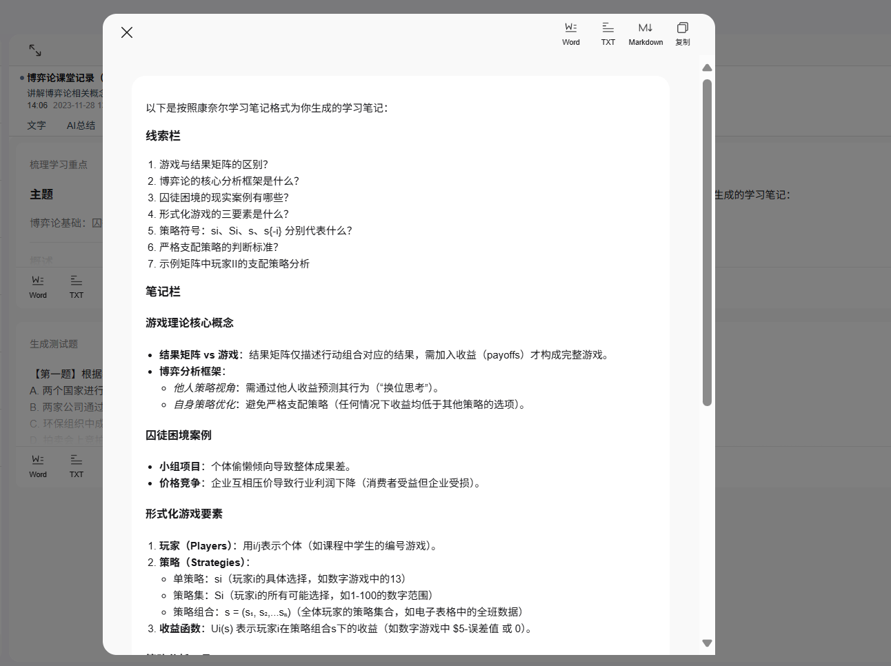Click the 囚徒困境案例 subheading
Screen dimensions: 891x666
point(179,435)
